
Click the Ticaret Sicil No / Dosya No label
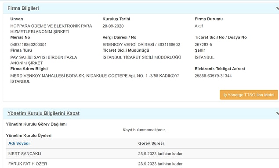click(x=221, y=37)
